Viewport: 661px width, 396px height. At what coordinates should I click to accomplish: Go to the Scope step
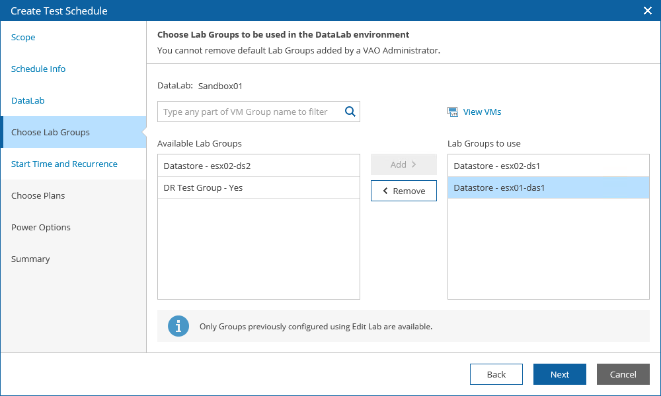[23, 38]
